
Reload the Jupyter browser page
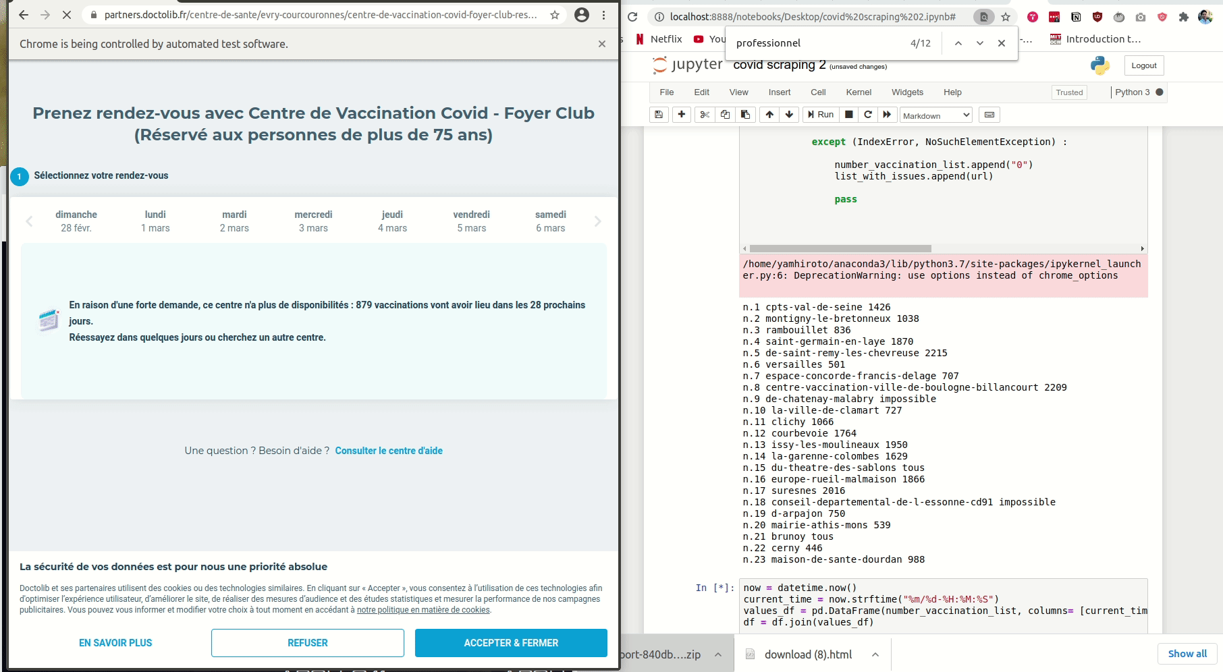632,17
